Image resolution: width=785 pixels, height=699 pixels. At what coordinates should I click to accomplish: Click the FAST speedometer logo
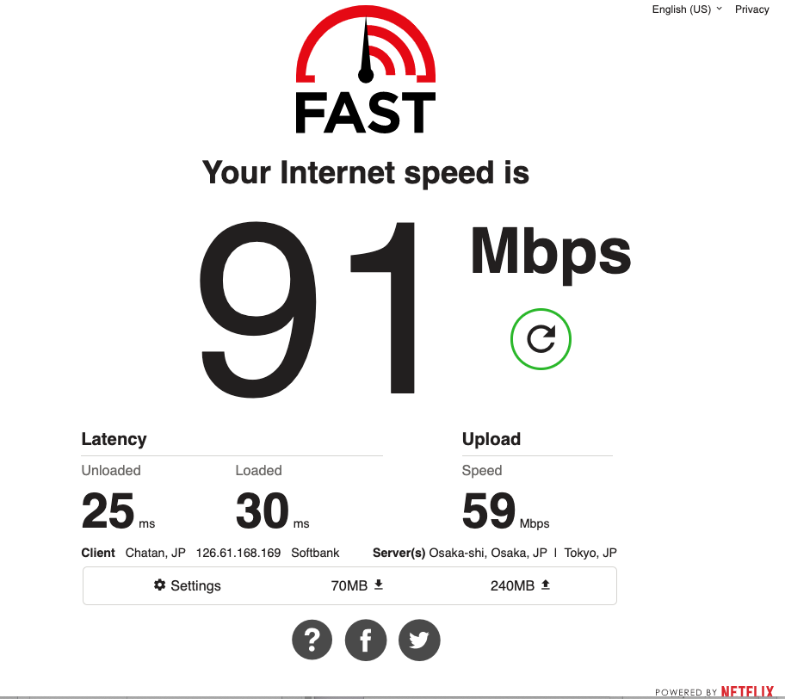366,70
